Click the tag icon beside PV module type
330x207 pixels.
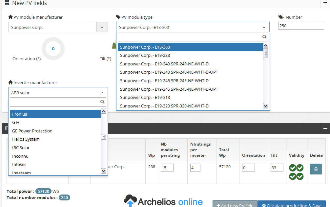(118, 17)
